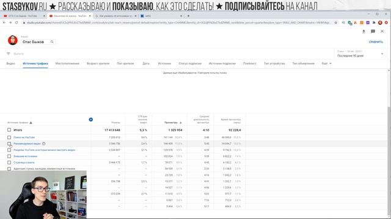Open the Разделы YouTube traffic source link
The image size is (391, 219).
pos(45,150)
